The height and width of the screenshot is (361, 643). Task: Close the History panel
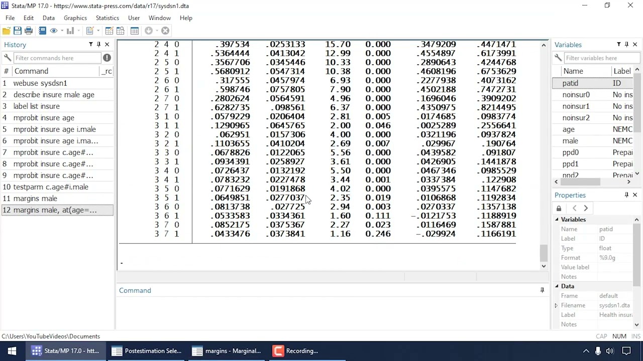[x=107, y=45]
